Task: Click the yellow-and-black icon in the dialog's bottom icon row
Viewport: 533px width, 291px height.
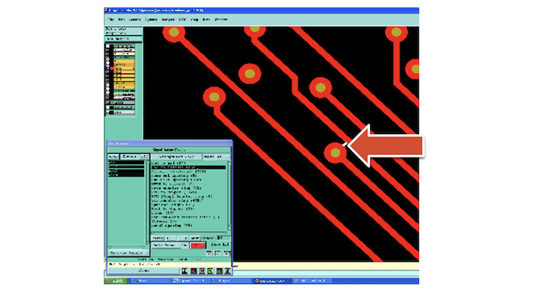Action: point(184,271)
